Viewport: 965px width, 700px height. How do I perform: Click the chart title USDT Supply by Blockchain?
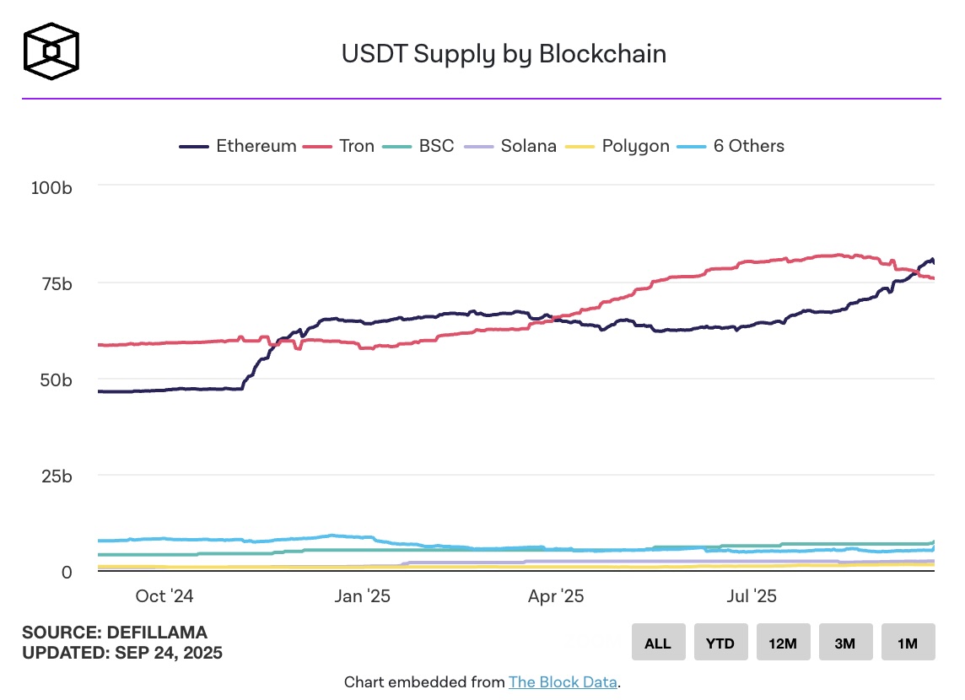click(504, 54)
